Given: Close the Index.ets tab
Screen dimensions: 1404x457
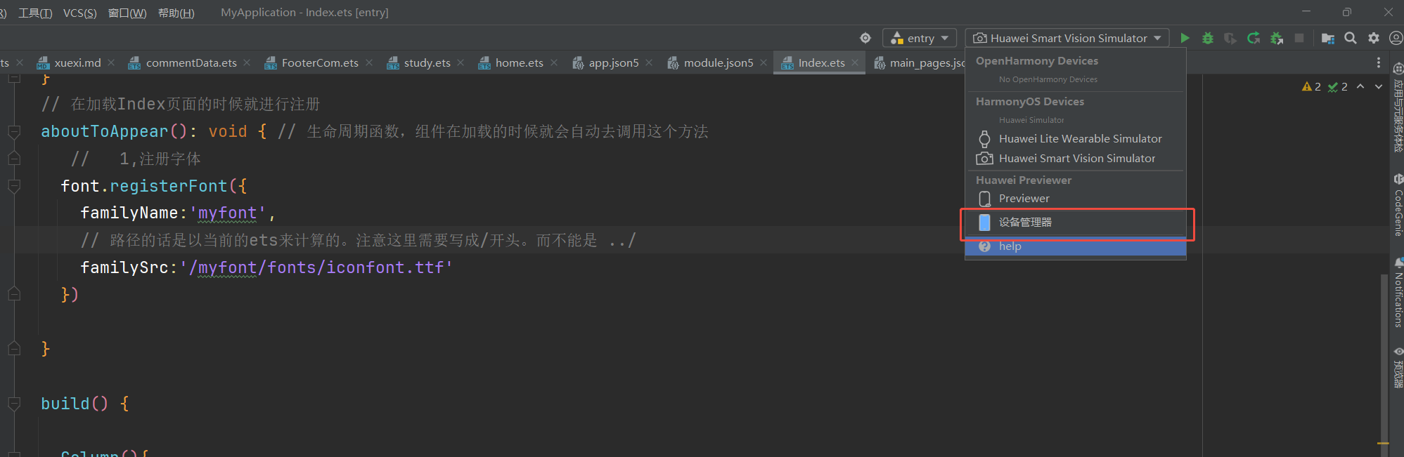Looking at the screenshot, I should tap(855, 62).
